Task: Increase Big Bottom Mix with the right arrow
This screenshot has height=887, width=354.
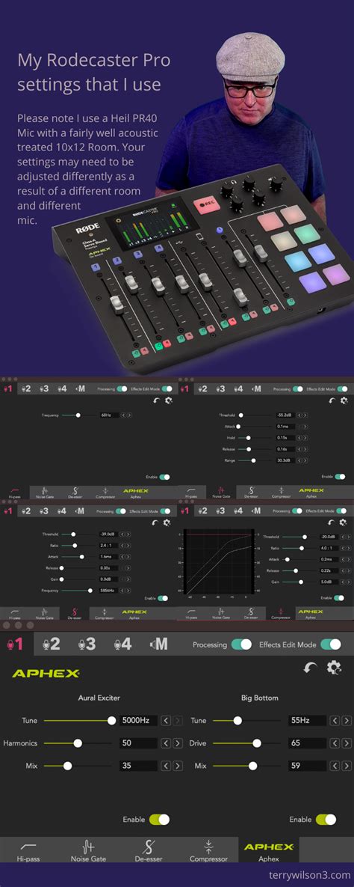Action: 346,766
